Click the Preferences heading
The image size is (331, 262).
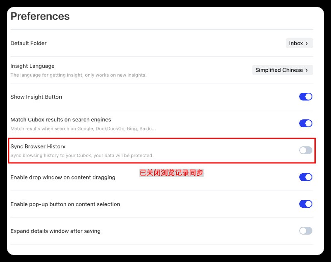[40, 16]
